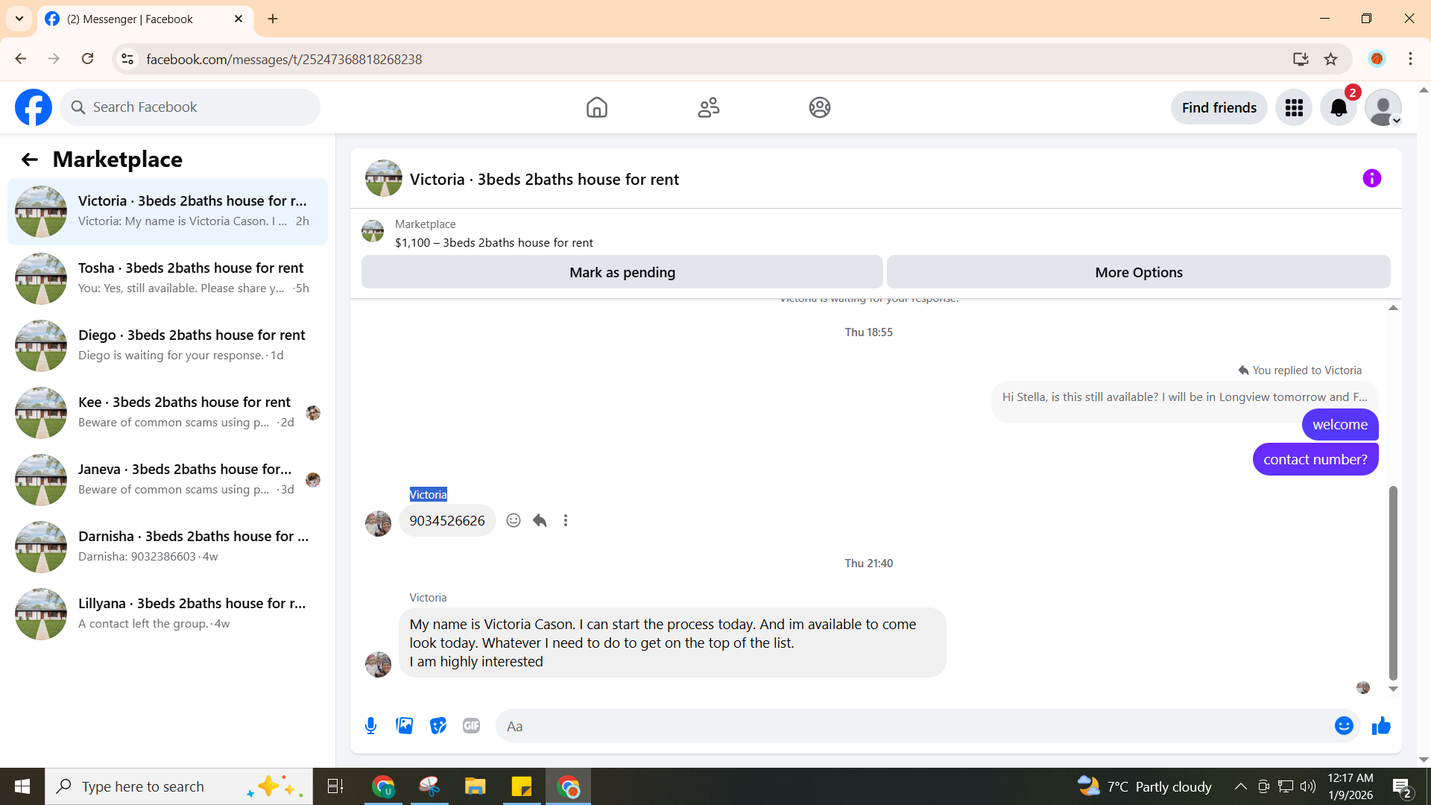1431x805 pixels.
Task: View site information icon
Action: coord(127,59)
